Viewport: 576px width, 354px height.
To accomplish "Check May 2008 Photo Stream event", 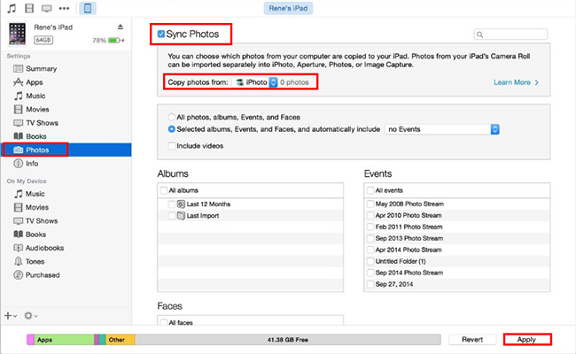I will [x=370, y=204].
